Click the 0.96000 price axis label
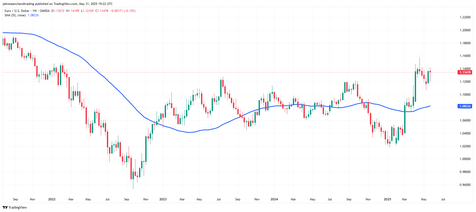The height and width of the screenshot is (212, 476). click(x=465, y=185)
